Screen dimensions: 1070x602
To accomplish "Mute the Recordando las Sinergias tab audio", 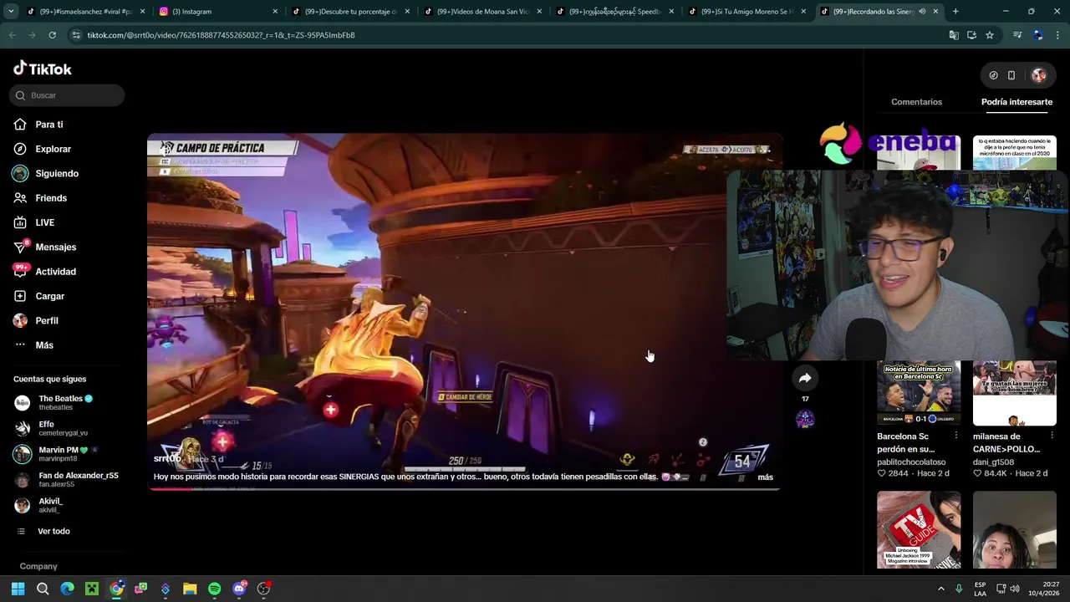I will pyautogui.click(x=922, y=12).
